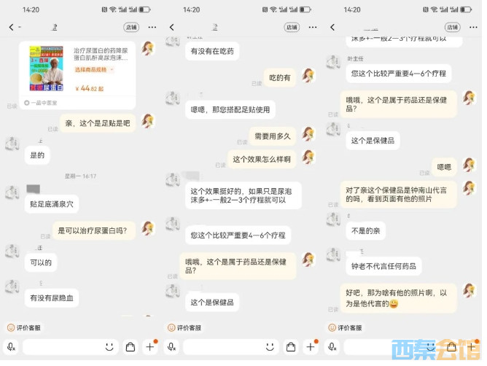Open emoji picker in the left chat input
Image resolution: width=487 pixels, height=366 pixels.
[x=109, y=347]
